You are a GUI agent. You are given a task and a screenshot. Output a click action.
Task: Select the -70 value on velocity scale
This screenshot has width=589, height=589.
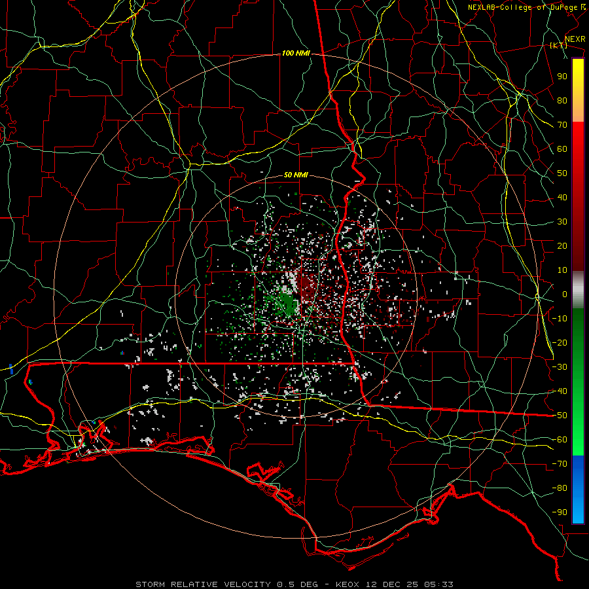[560, 464]
